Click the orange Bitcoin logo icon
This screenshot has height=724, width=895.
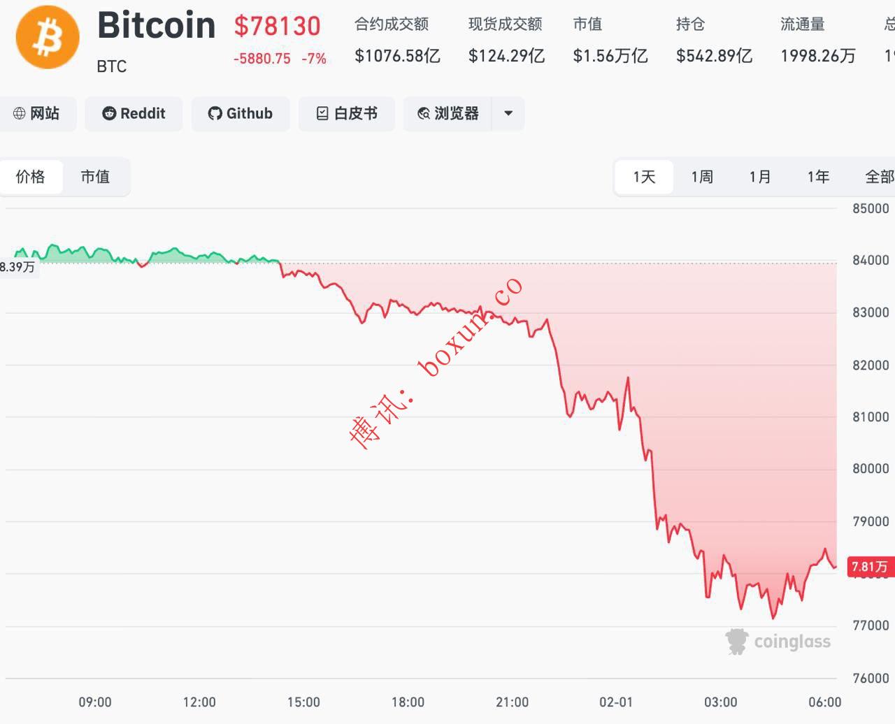[x=48, y=37]
